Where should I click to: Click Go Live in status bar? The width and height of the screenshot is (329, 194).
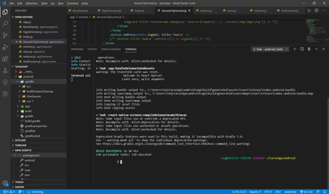pyautogui.click(x=306, y=192)
